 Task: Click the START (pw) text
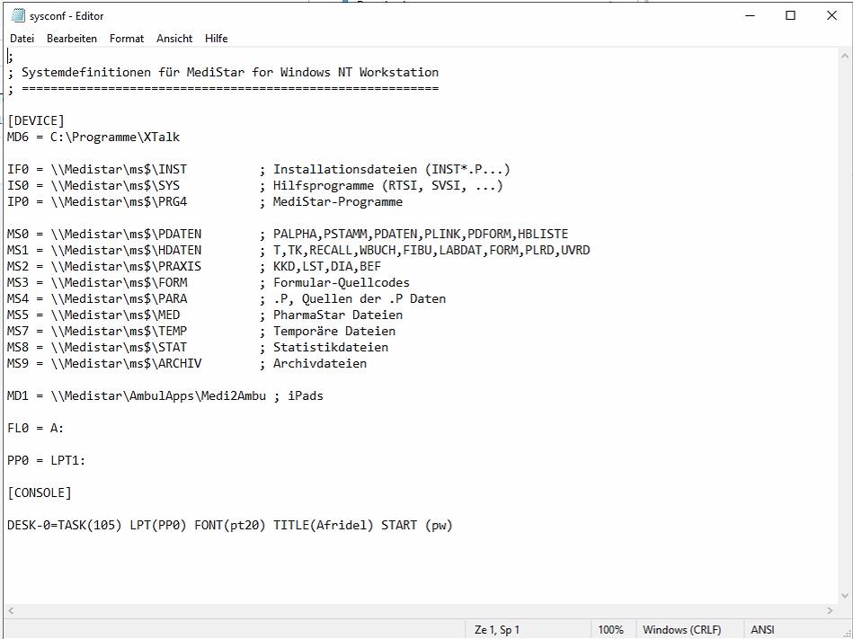click(x=417, y=526)
